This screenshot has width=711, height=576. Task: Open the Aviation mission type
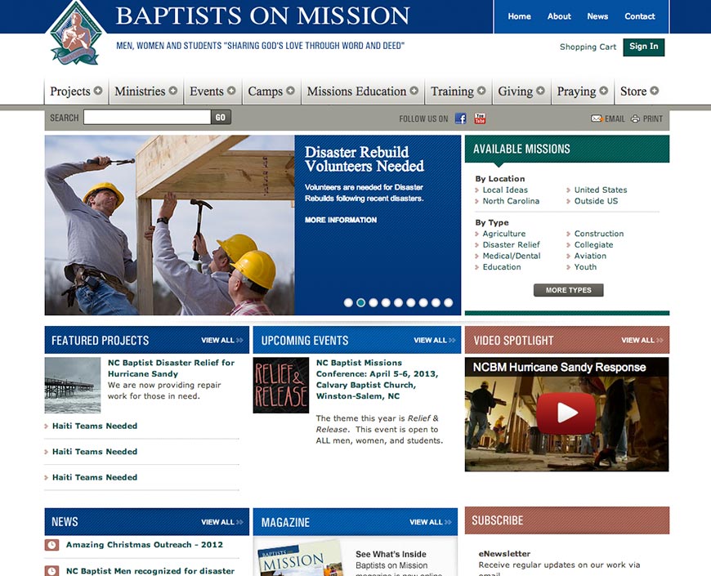click(590, 256)
